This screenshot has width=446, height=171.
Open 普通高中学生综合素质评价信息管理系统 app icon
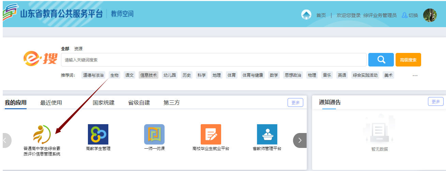[x=42, y=134]
